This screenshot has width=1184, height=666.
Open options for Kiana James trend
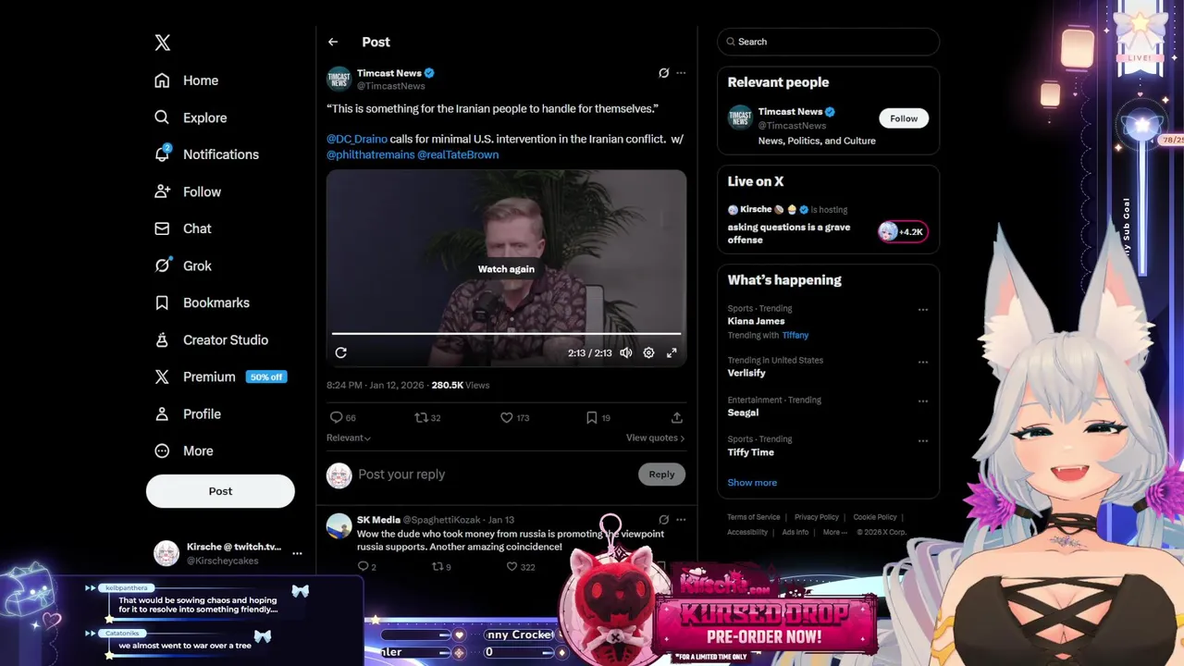pos(922,310)
